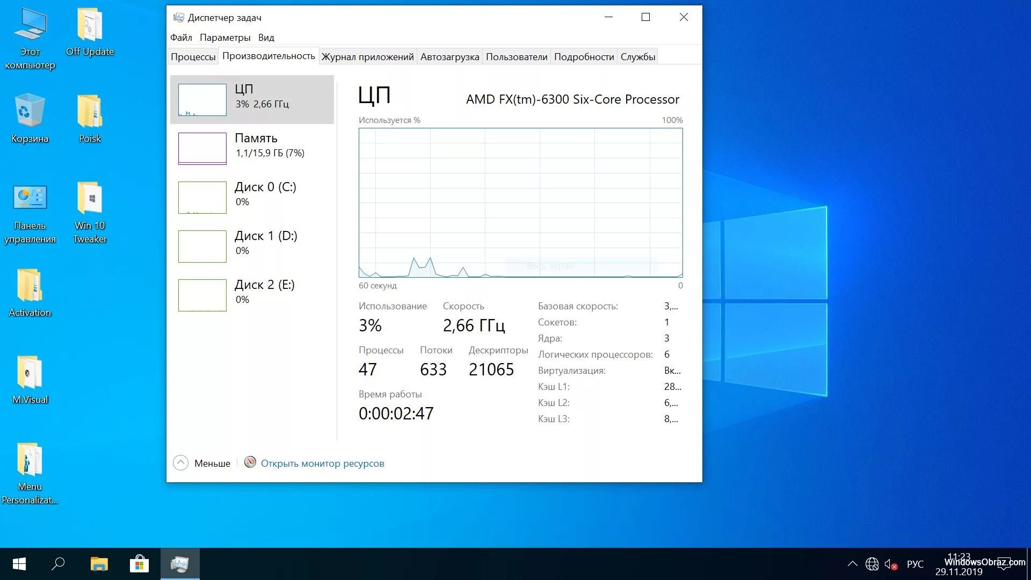Open the Открыть монитор ресурсов link

coord(322,463)
